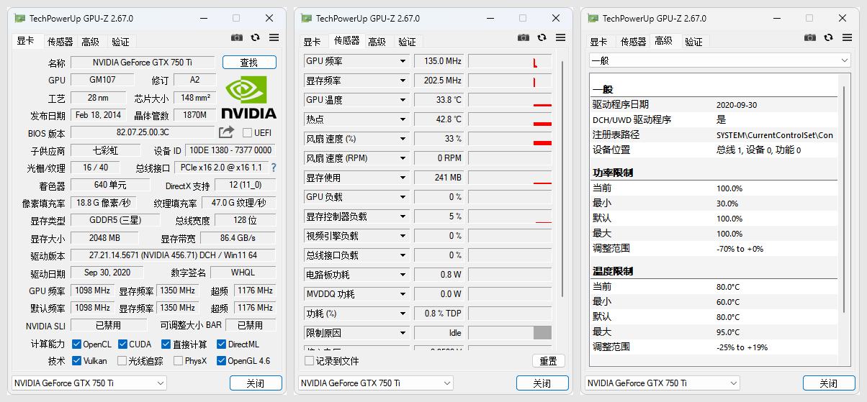
Task: Open GPU selector dropdown in left window
Action: [89, 383]
